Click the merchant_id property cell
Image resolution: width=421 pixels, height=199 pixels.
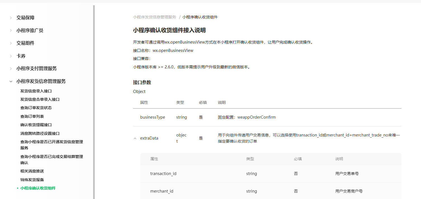[x=162, y=191]
